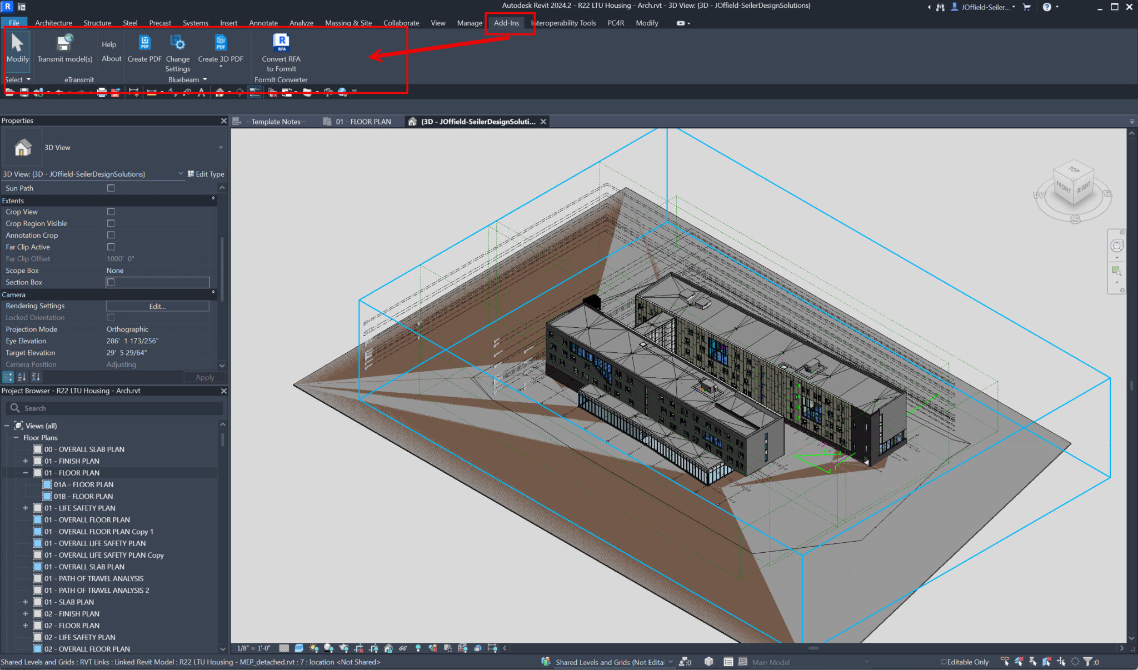
Task: Click Temporary View Properties icon
Action: pos(448,648)
